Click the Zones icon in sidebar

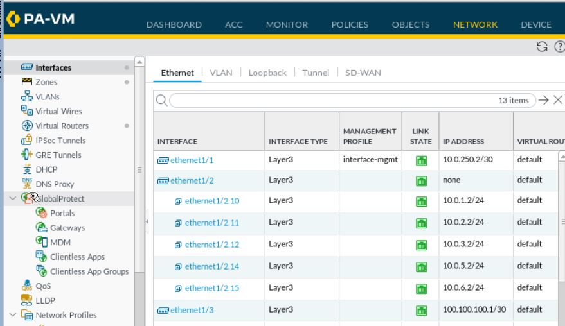tap(28, 82)
